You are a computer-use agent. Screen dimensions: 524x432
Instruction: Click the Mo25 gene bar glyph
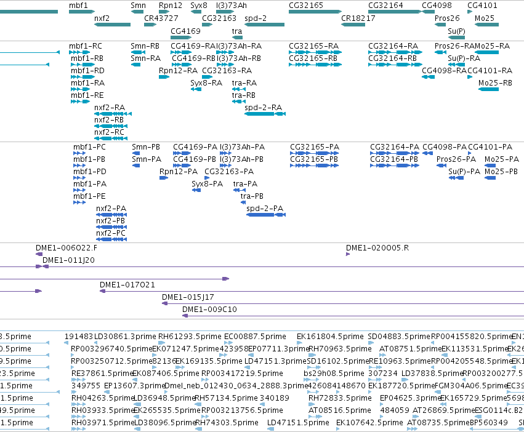[486, 25]
